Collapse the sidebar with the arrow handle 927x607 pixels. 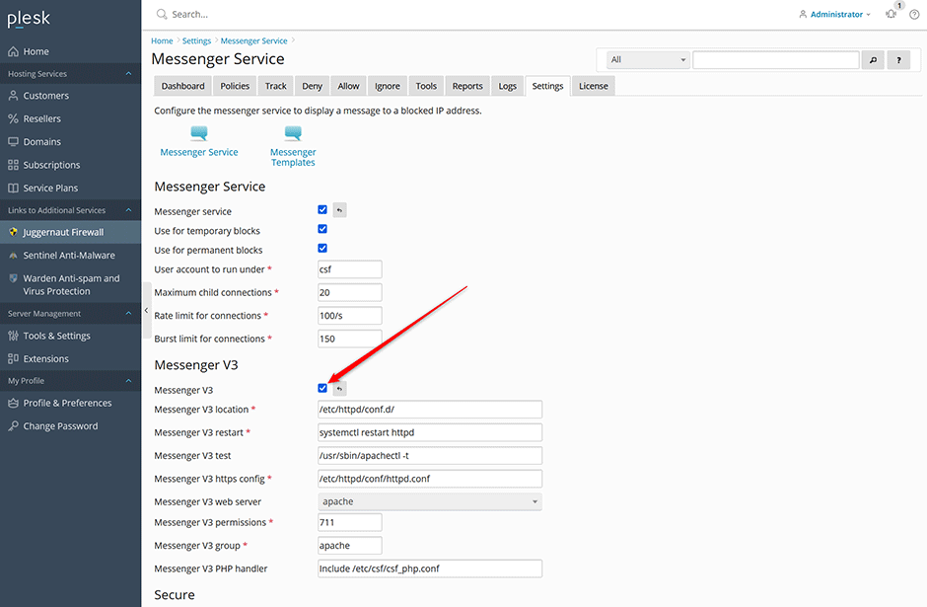click(146, 310)
